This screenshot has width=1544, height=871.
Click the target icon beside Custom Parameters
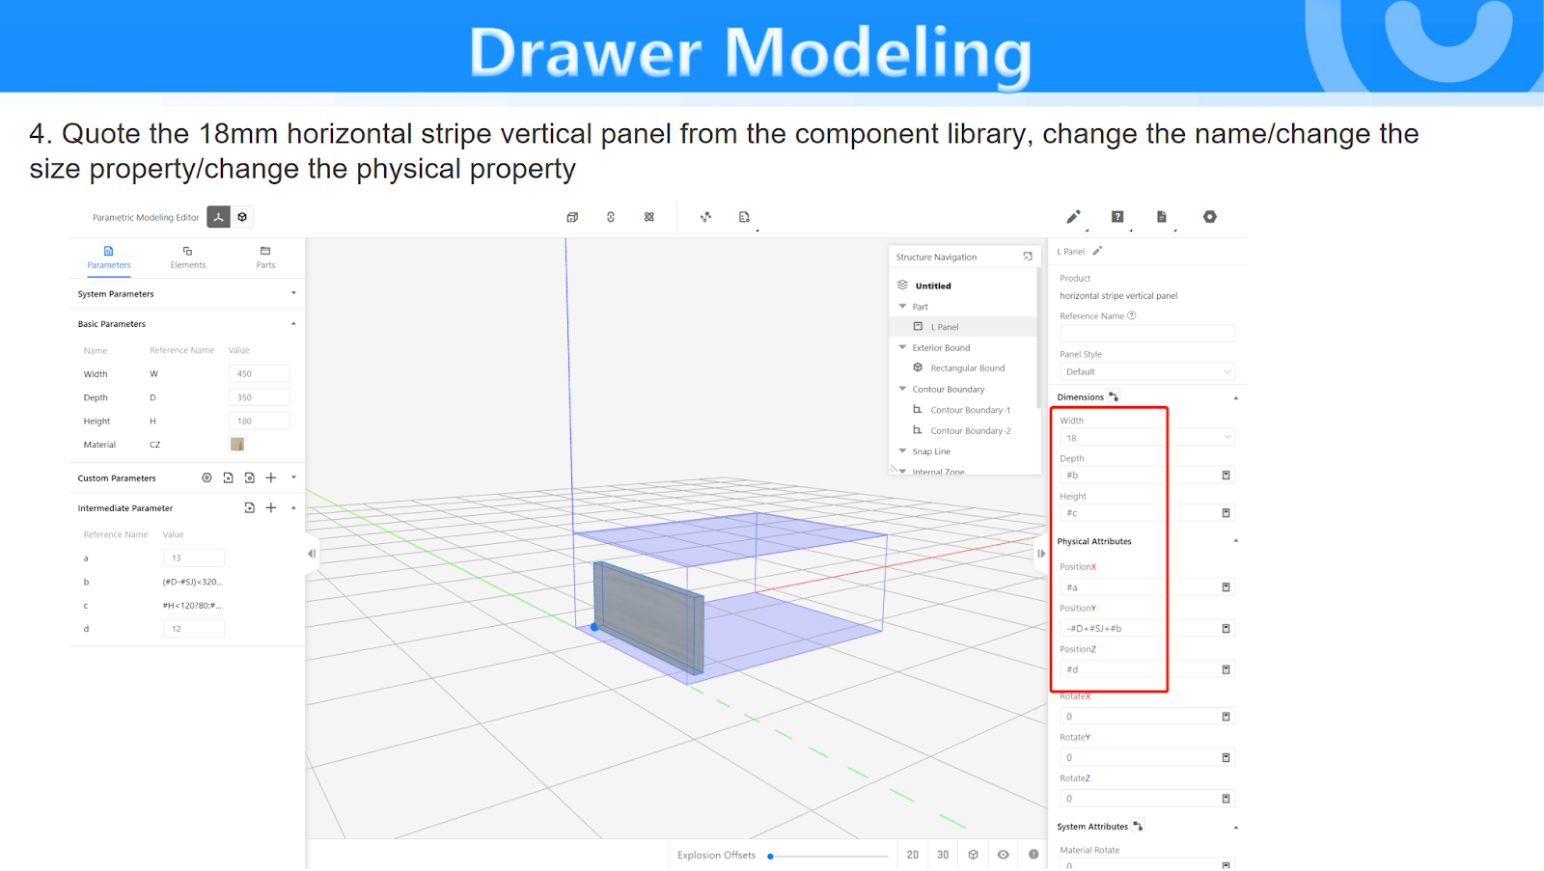pyautogui.click(x=207, y=478)
